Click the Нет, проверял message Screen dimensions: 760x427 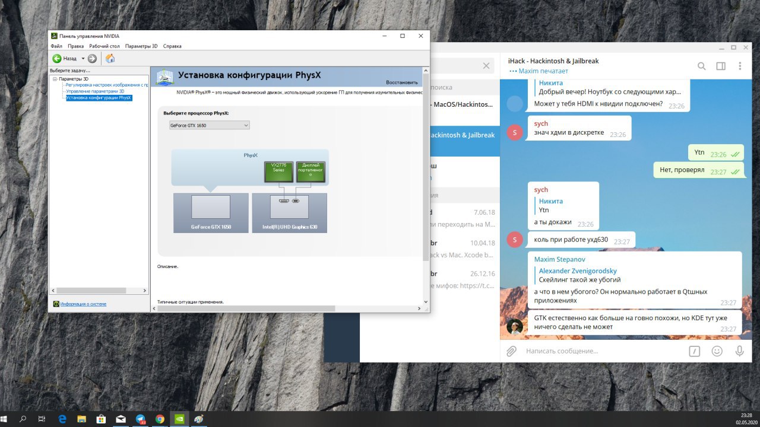tap(699, 170)
